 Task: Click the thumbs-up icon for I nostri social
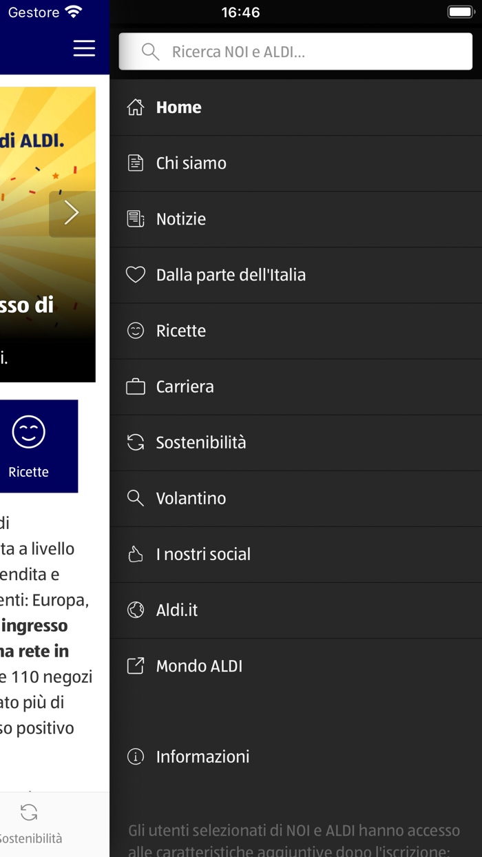point(136,554)
